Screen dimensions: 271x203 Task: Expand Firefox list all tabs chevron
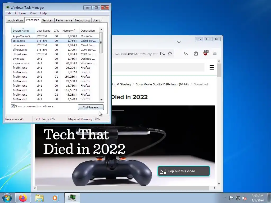point(179,42)
